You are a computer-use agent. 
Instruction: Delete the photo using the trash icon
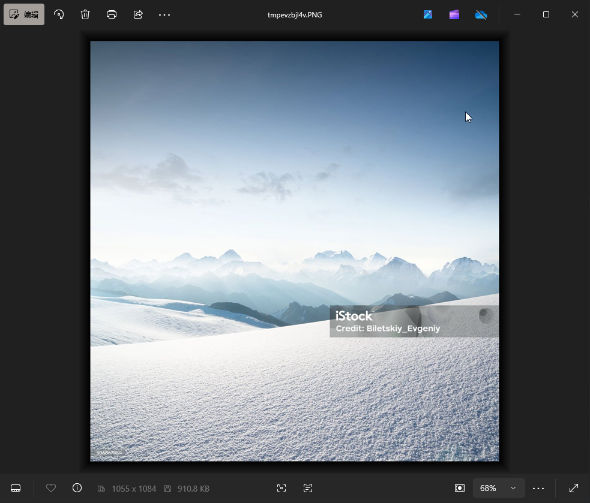(85, 14)
